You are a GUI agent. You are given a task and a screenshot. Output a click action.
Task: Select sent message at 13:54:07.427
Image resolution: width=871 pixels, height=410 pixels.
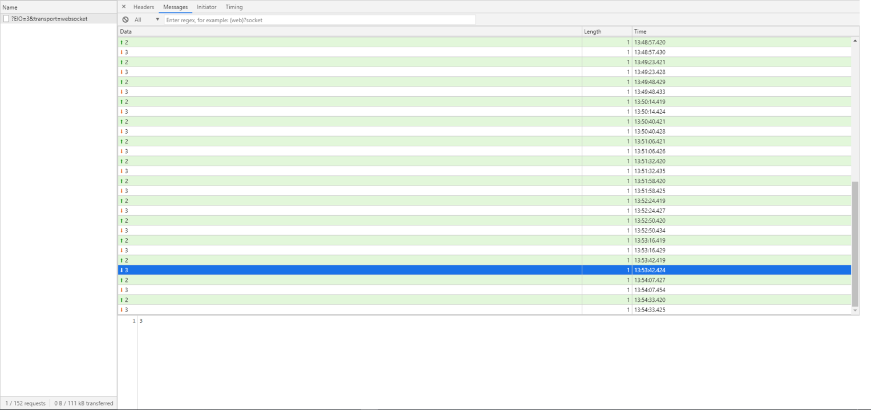484,280
